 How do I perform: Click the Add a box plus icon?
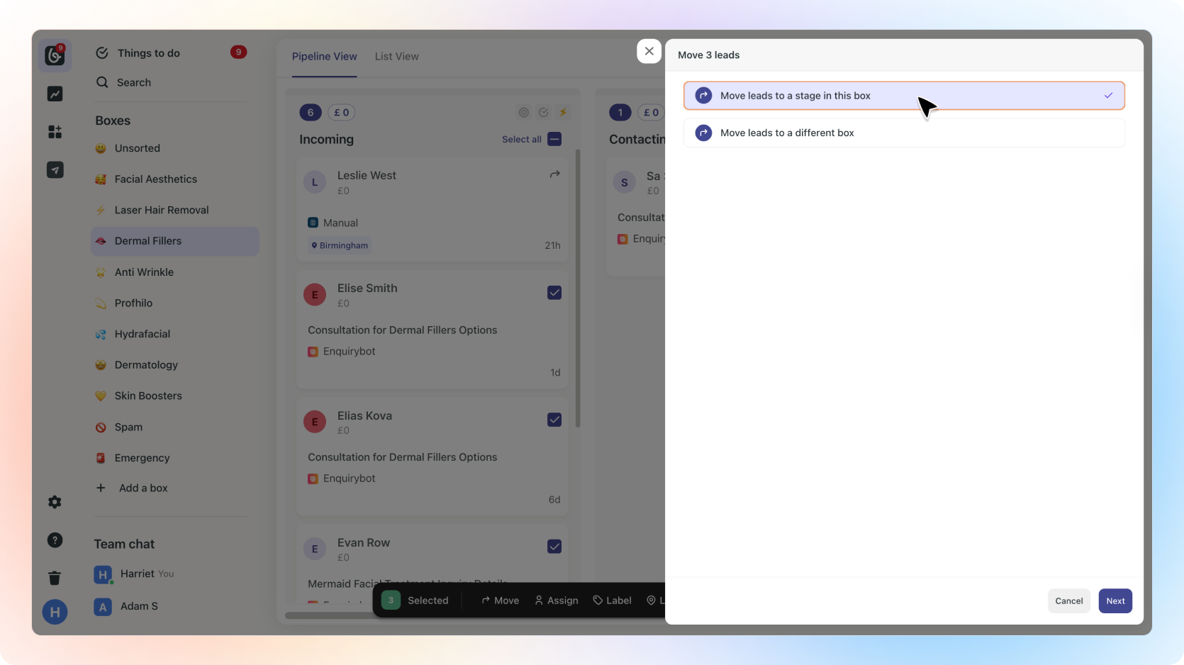coord(101,488)
